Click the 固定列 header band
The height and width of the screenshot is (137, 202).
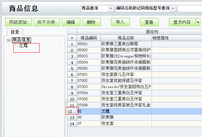[139, 32]
